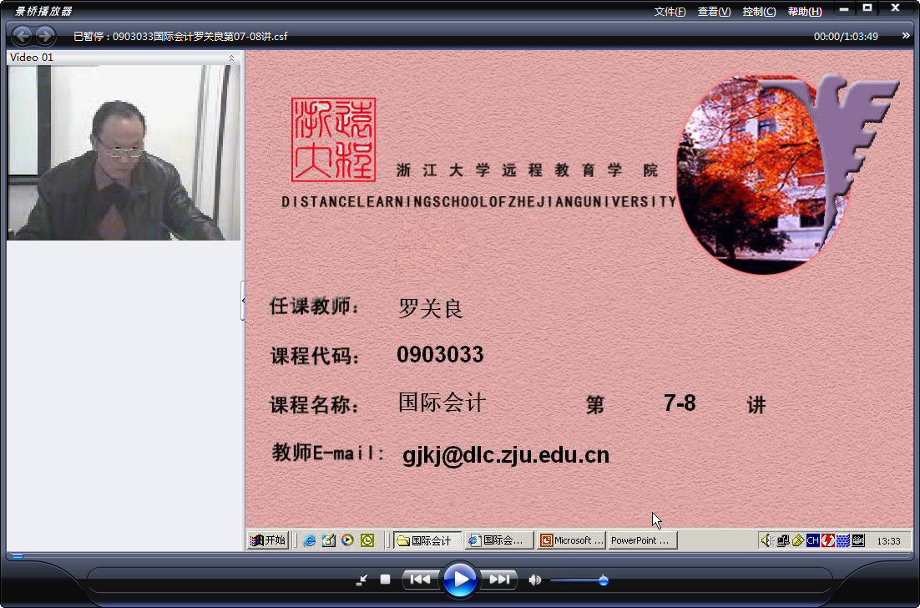Click the yellow pencil tray icon
920x608 pixels.
[798, 540]
